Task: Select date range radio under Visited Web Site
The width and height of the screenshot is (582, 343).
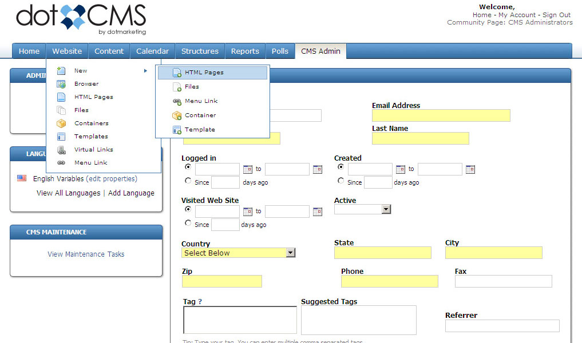Action: (188, 209)
